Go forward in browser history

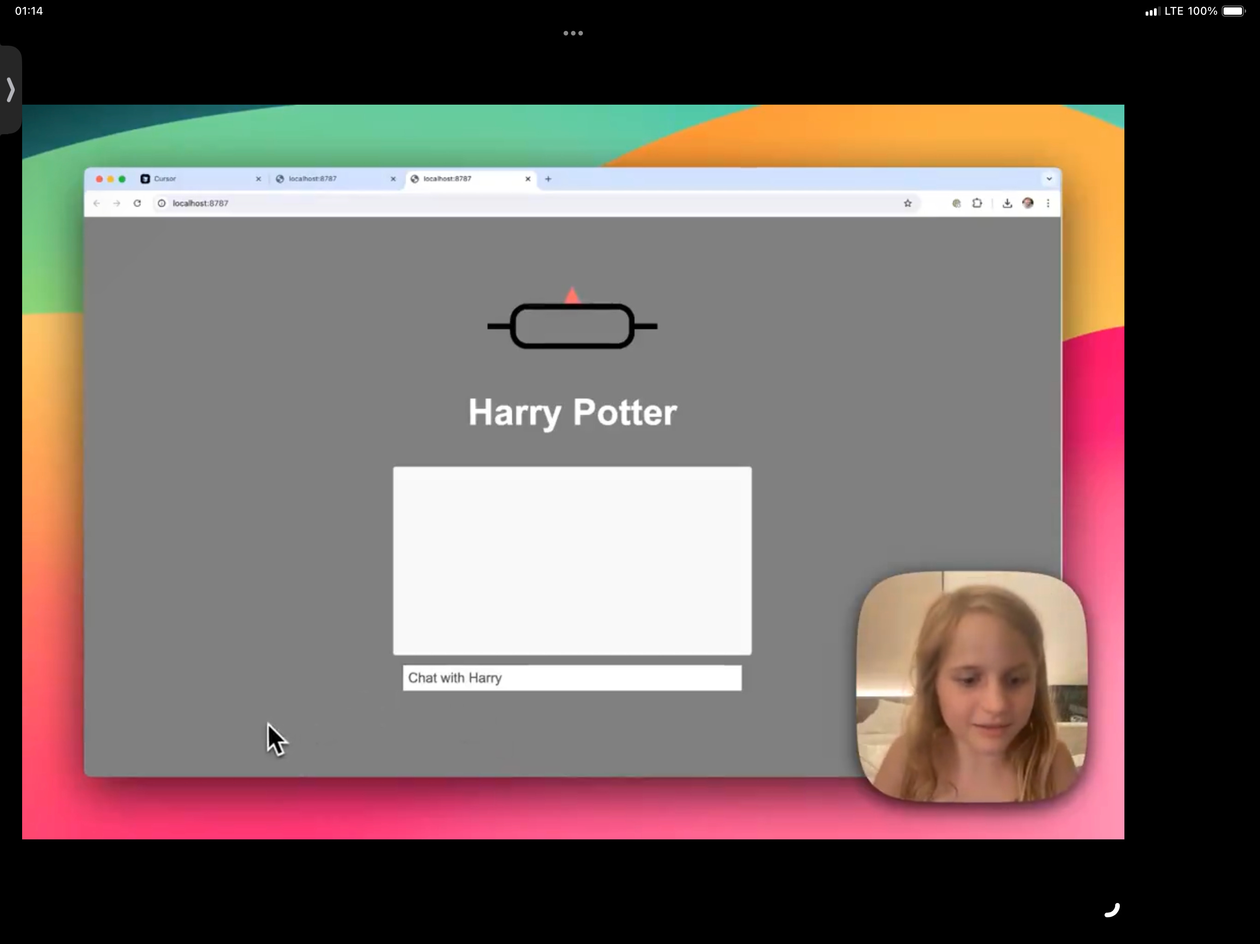[117, 203]
